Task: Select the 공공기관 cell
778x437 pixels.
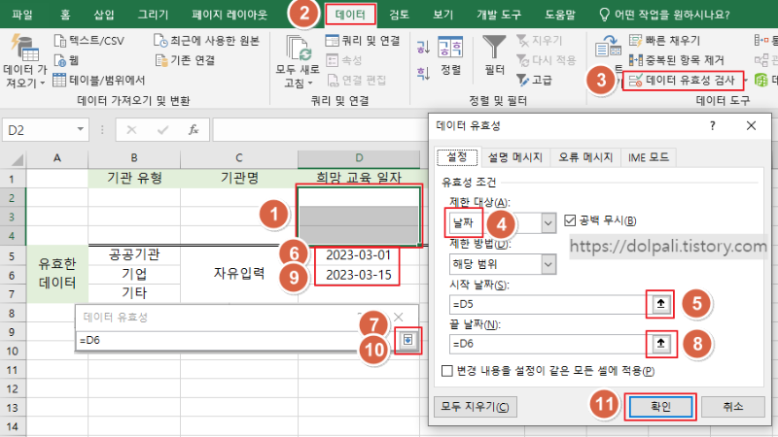Action: 134,255
